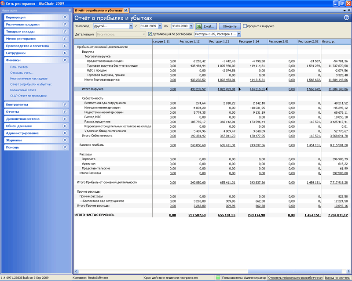
Task: Expand Производство и логистика section
Action: [65, 46]
